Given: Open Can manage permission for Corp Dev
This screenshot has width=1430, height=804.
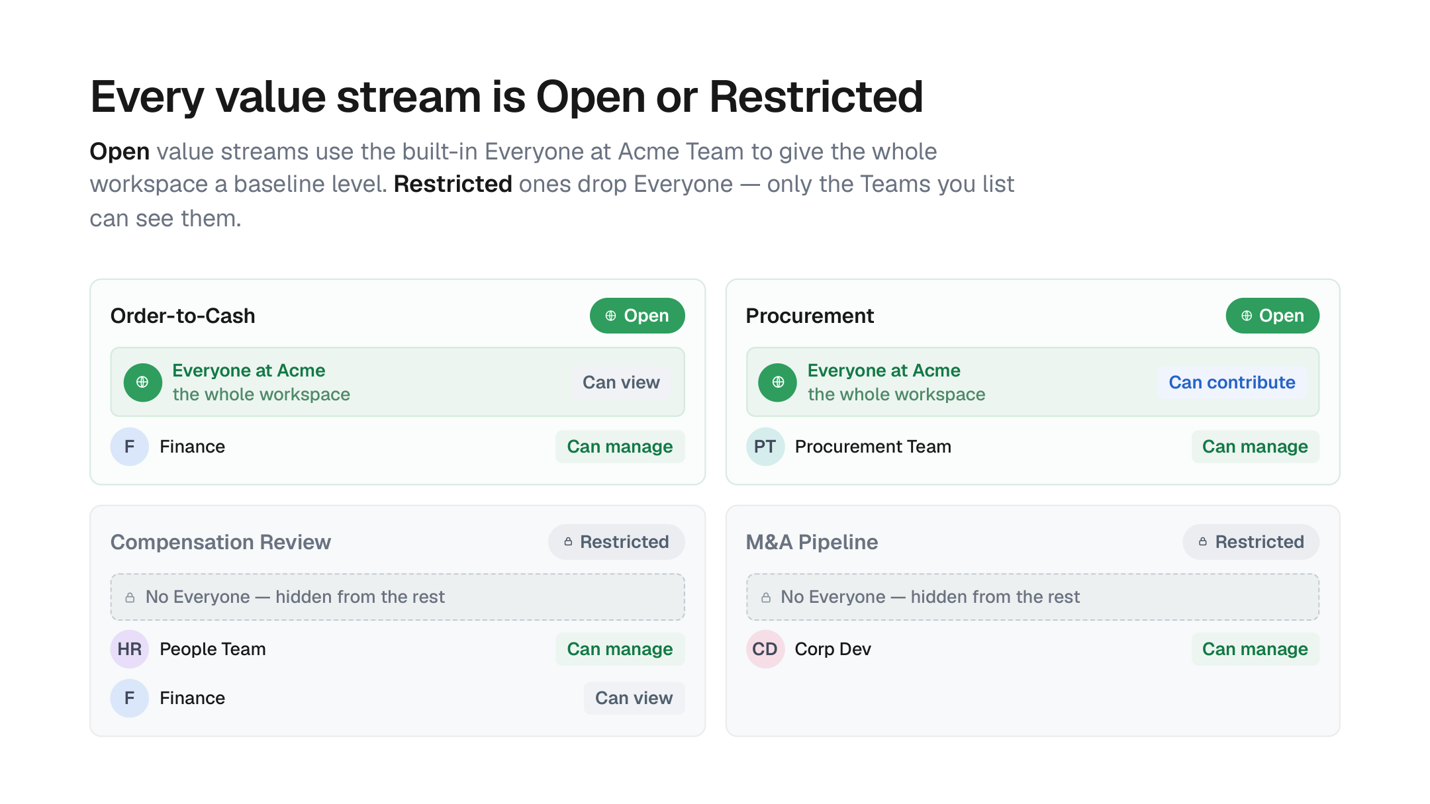Looking at the screenshot, I should coord(1255,649).
